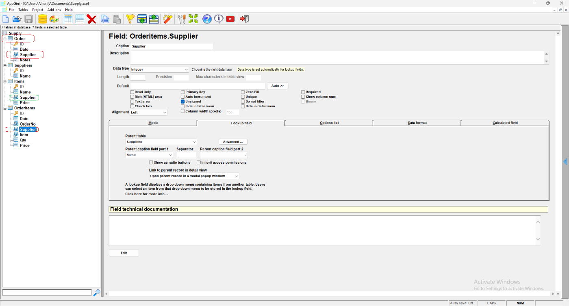Switch to the Options list tab
Image resolution: width=569 pixels, height=306 pixels.
click(x=329, y=123)
